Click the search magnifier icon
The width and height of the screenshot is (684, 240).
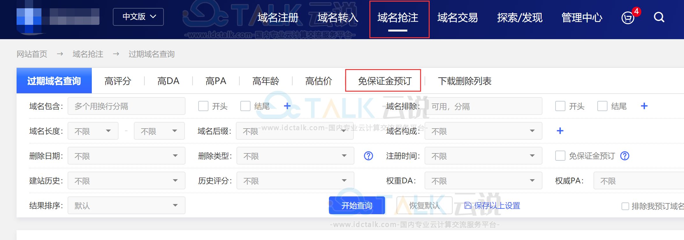(659, 17)
